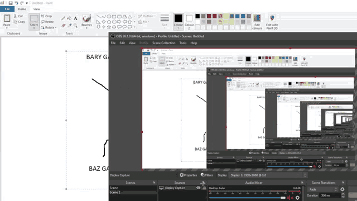The image size is (357, 201).
Task: Activate the Select rectangle tool
Action: pos(34,18)
